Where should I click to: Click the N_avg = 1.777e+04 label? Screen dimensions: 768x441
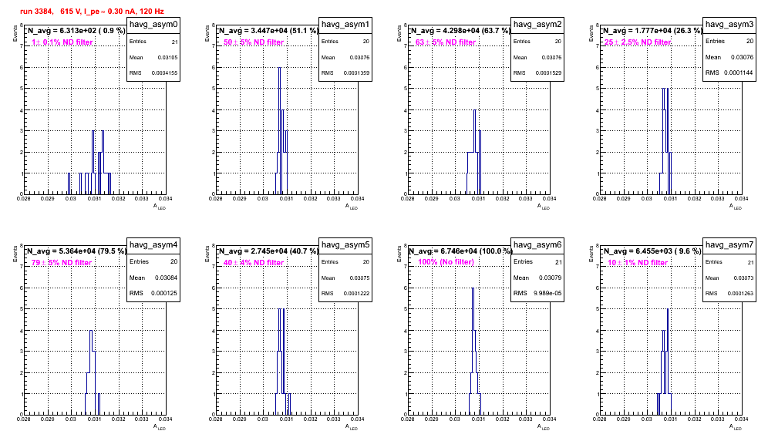[x=652, y=30]
